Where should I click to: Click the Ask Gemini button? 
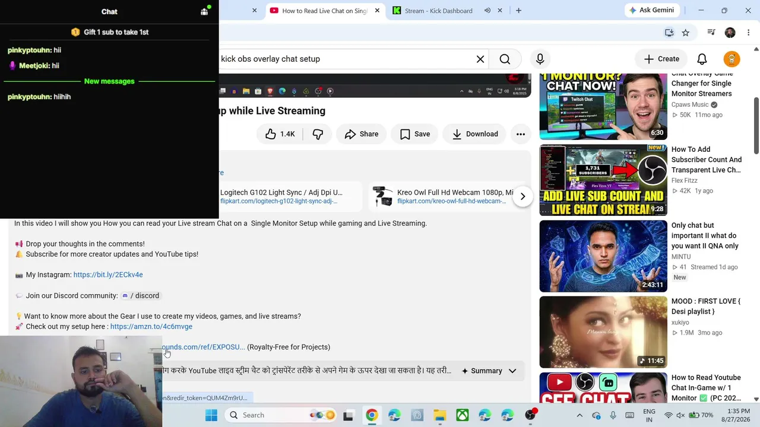(651, 10)
